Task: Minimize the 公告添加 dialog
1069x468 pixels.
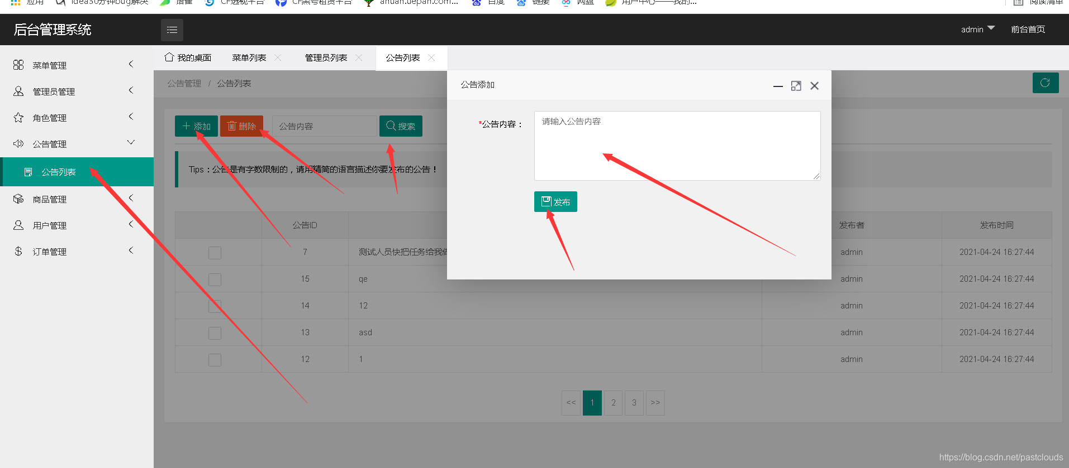Action: click(x=778, y=86)
